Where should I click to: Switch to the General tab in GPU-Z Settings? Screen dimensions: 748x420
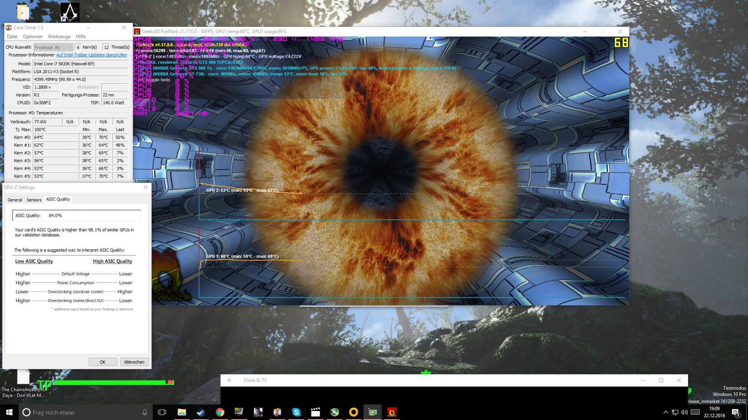[x=15, y=200]
